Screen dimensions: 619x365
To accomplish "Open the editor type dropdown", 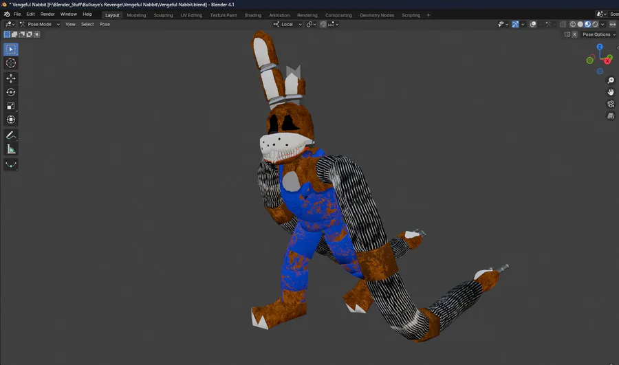I will [10, 25].
